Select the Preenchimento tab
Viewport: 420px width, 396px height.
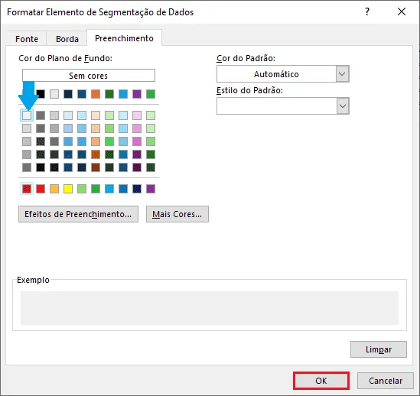pos(124,38)
